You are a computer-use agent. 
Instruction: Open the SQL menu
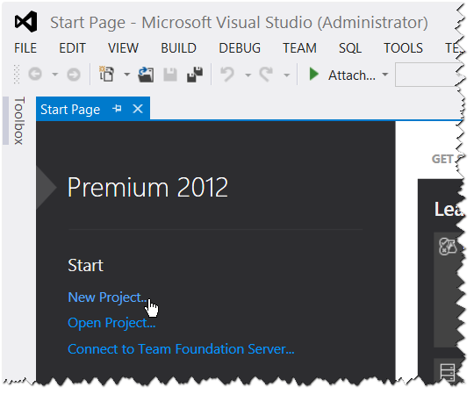(350, 48)
